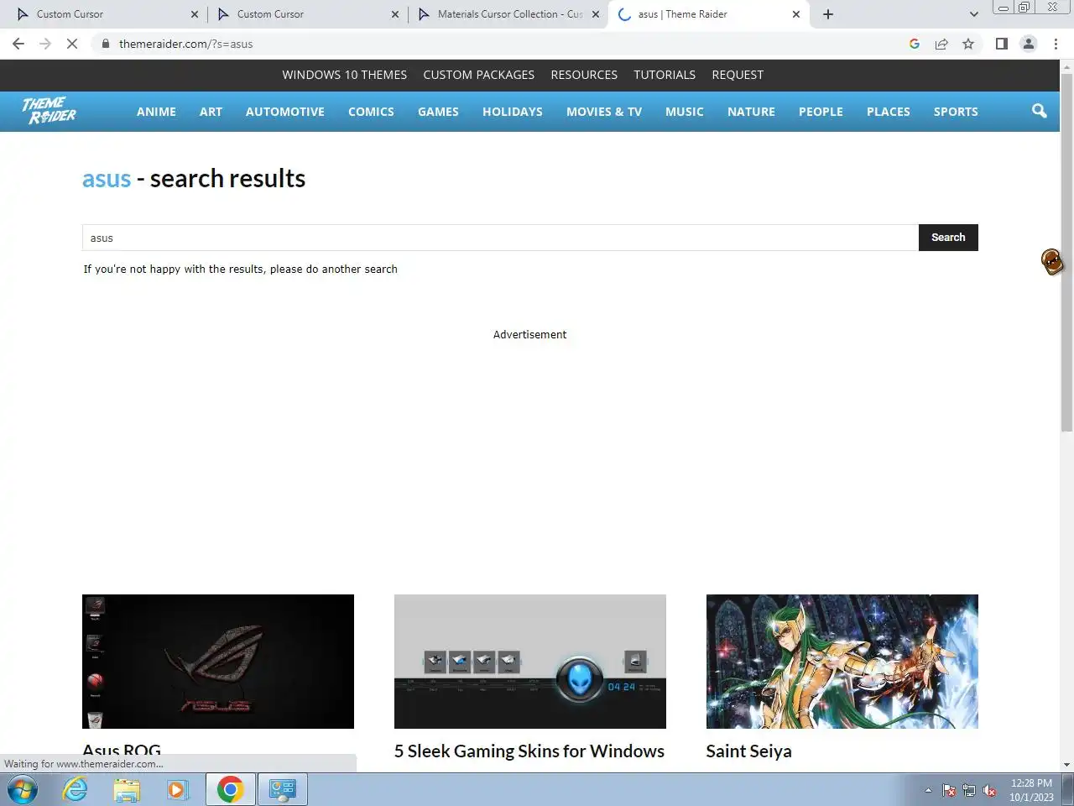Click the custom cursor character icon at right edge

click(1052, 262)
